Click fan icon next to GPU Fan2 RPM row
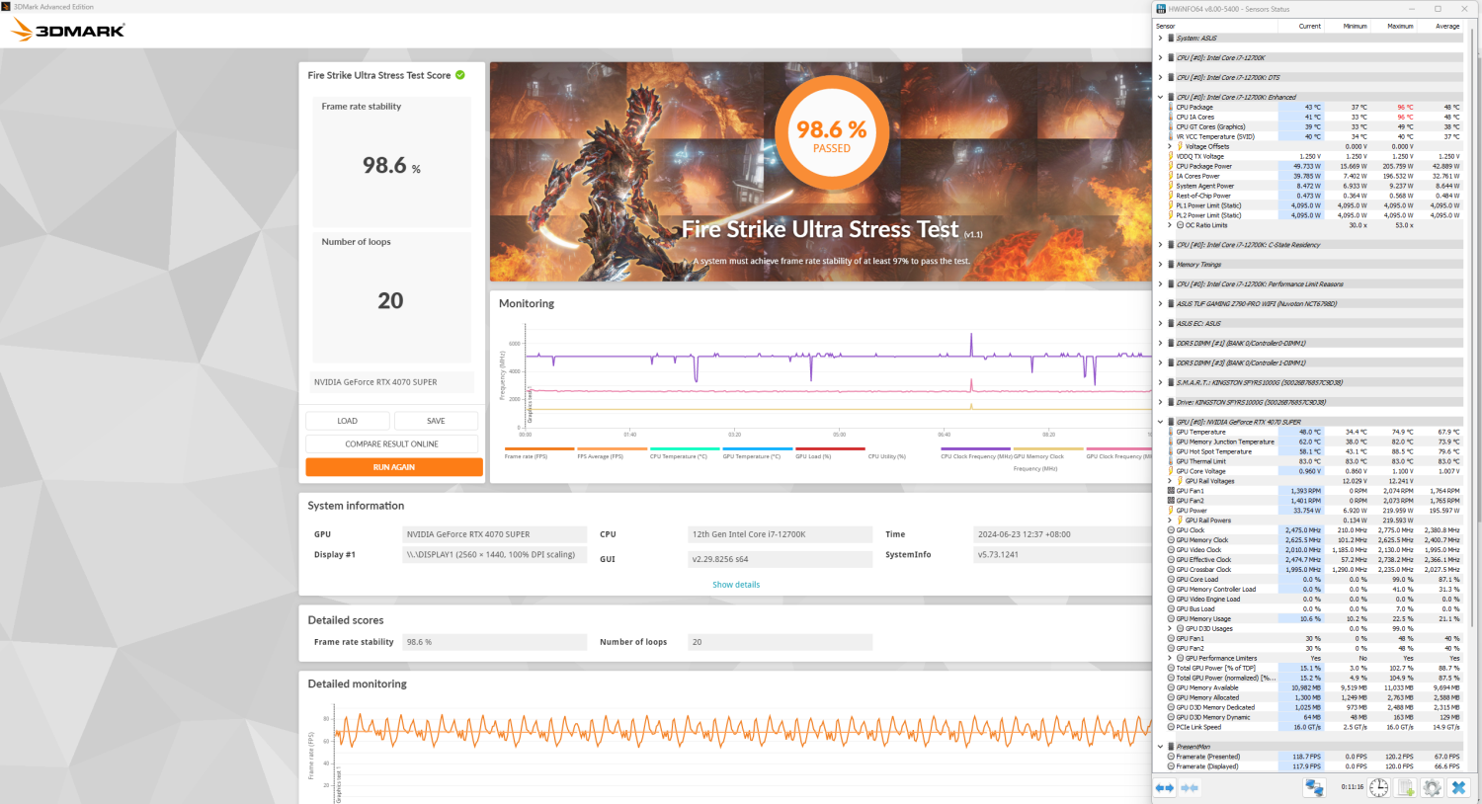Screen dimensions: 1482x804 1171,501
